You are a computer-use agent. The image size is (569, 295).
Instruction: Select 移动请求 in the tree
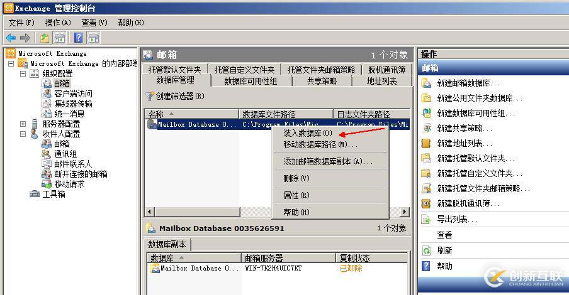pyautogui.click(x=69, y=184)
